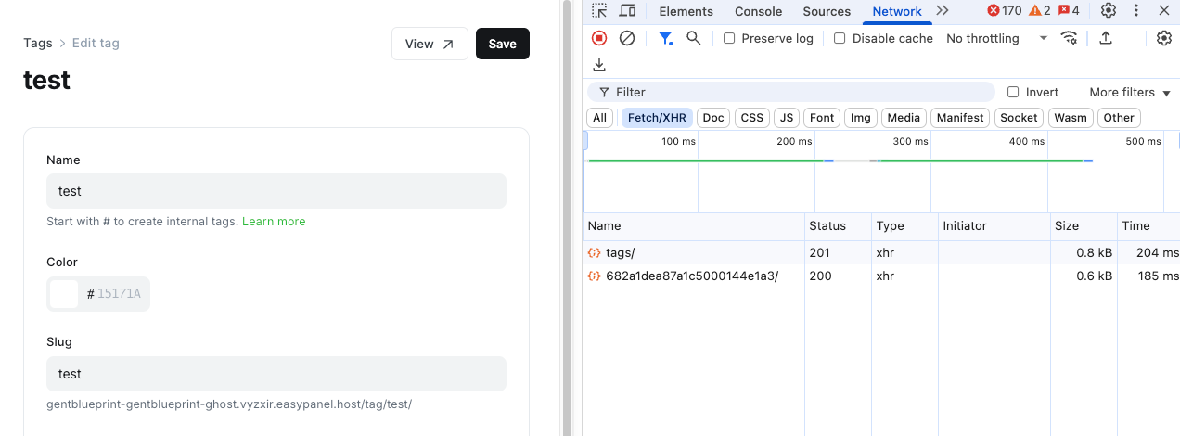Click the 204 ms time cell
This screenshot has height=436, width=1180.
pyautogui.click(x=1148, y=252)
